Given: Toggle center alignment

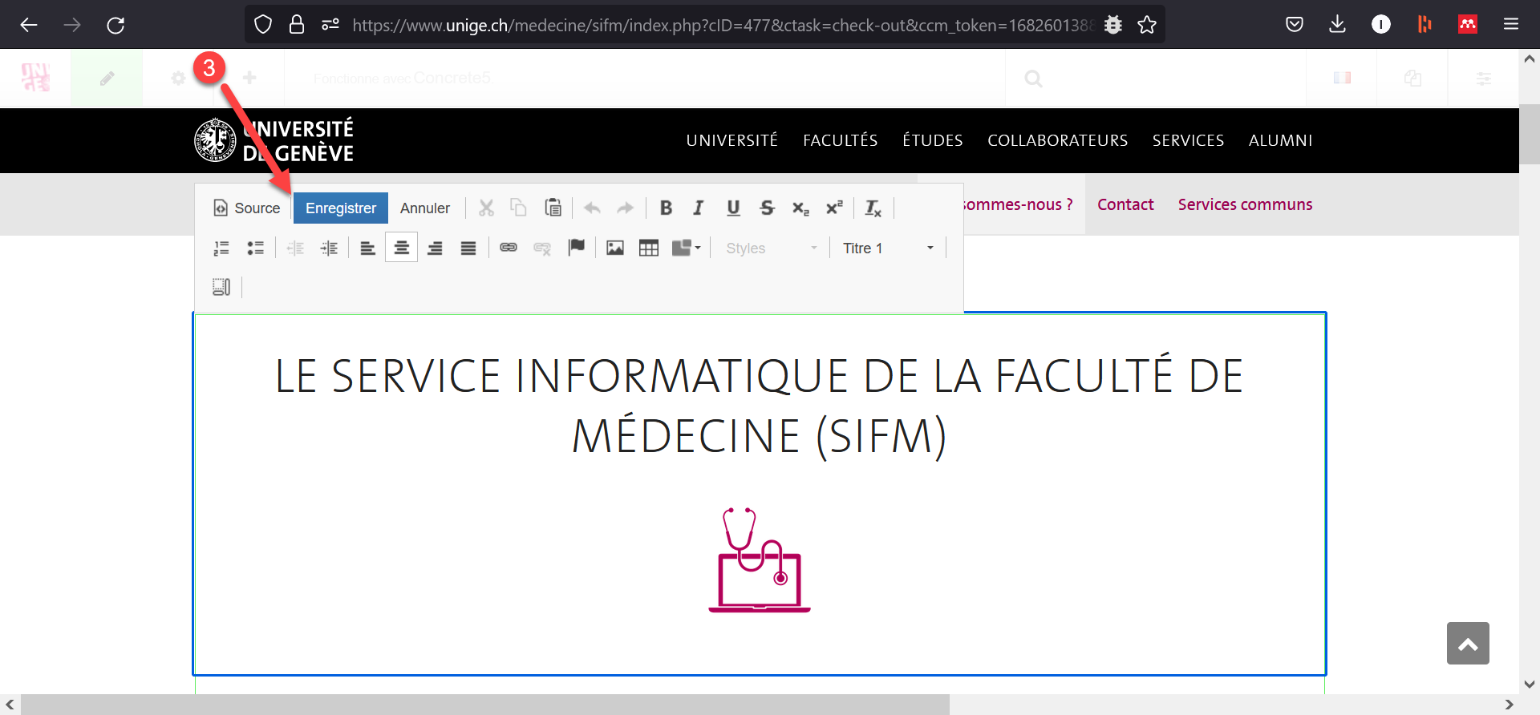Looking at the screenshot, I should tap(401, 248).
